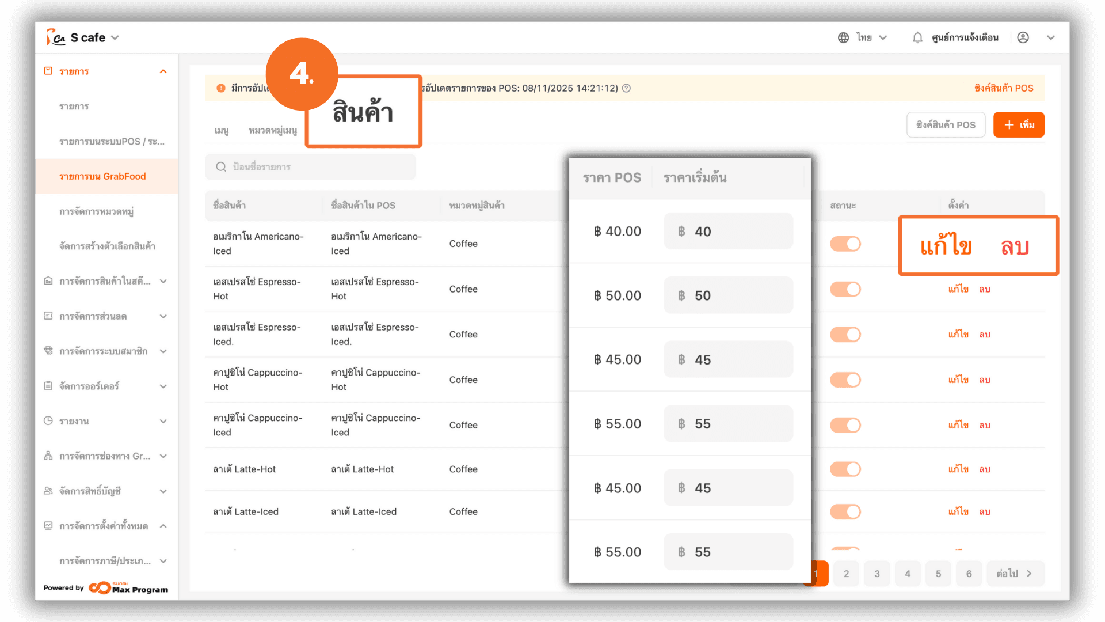Select รายการบน GrabFood in sidebar
Viewport: 1105px width, 622px height.
[102, 176]
